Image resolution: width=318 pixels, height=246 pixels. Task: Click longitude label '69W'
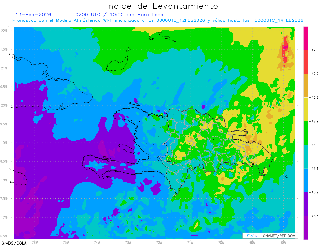(252, 242)
